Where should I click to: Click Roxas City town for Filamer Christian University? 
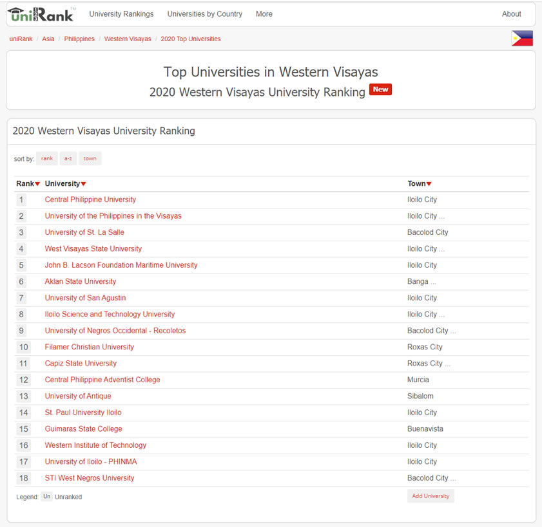[425, 347]
